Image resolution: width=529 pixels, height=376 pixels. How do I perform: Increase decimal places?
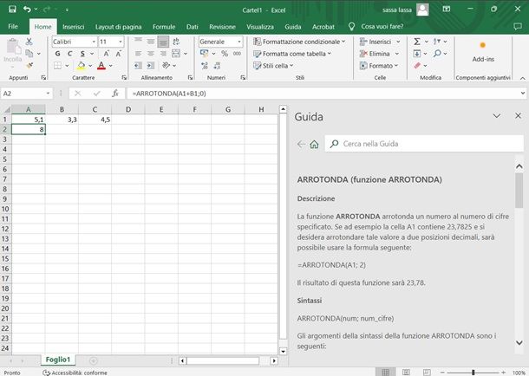click(205, 65)
